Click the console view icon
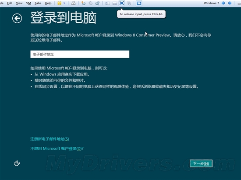The image size is (241, 180). pyautogui.click(x=139, y=3)
